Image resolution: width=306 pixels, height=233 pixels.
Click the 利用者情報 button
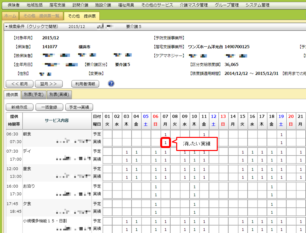pyautogui.click(x=85, y=84)
